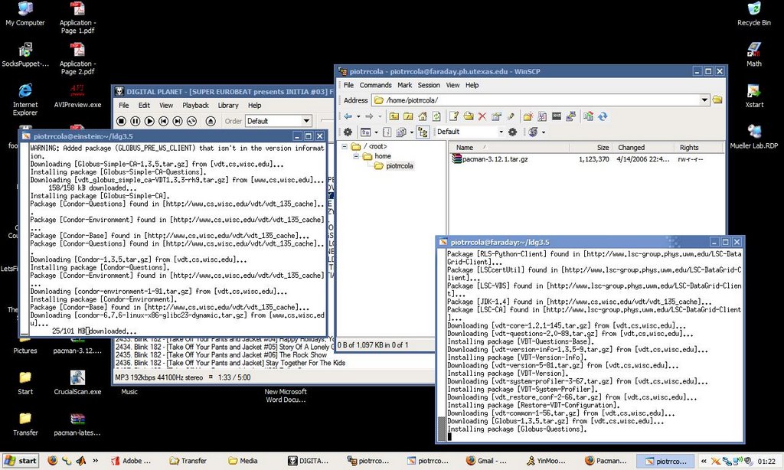This screenshot has height=470, width=784.
Task: Click the random playback icon in DIGITAL PLANET
Action: point(191,121)
